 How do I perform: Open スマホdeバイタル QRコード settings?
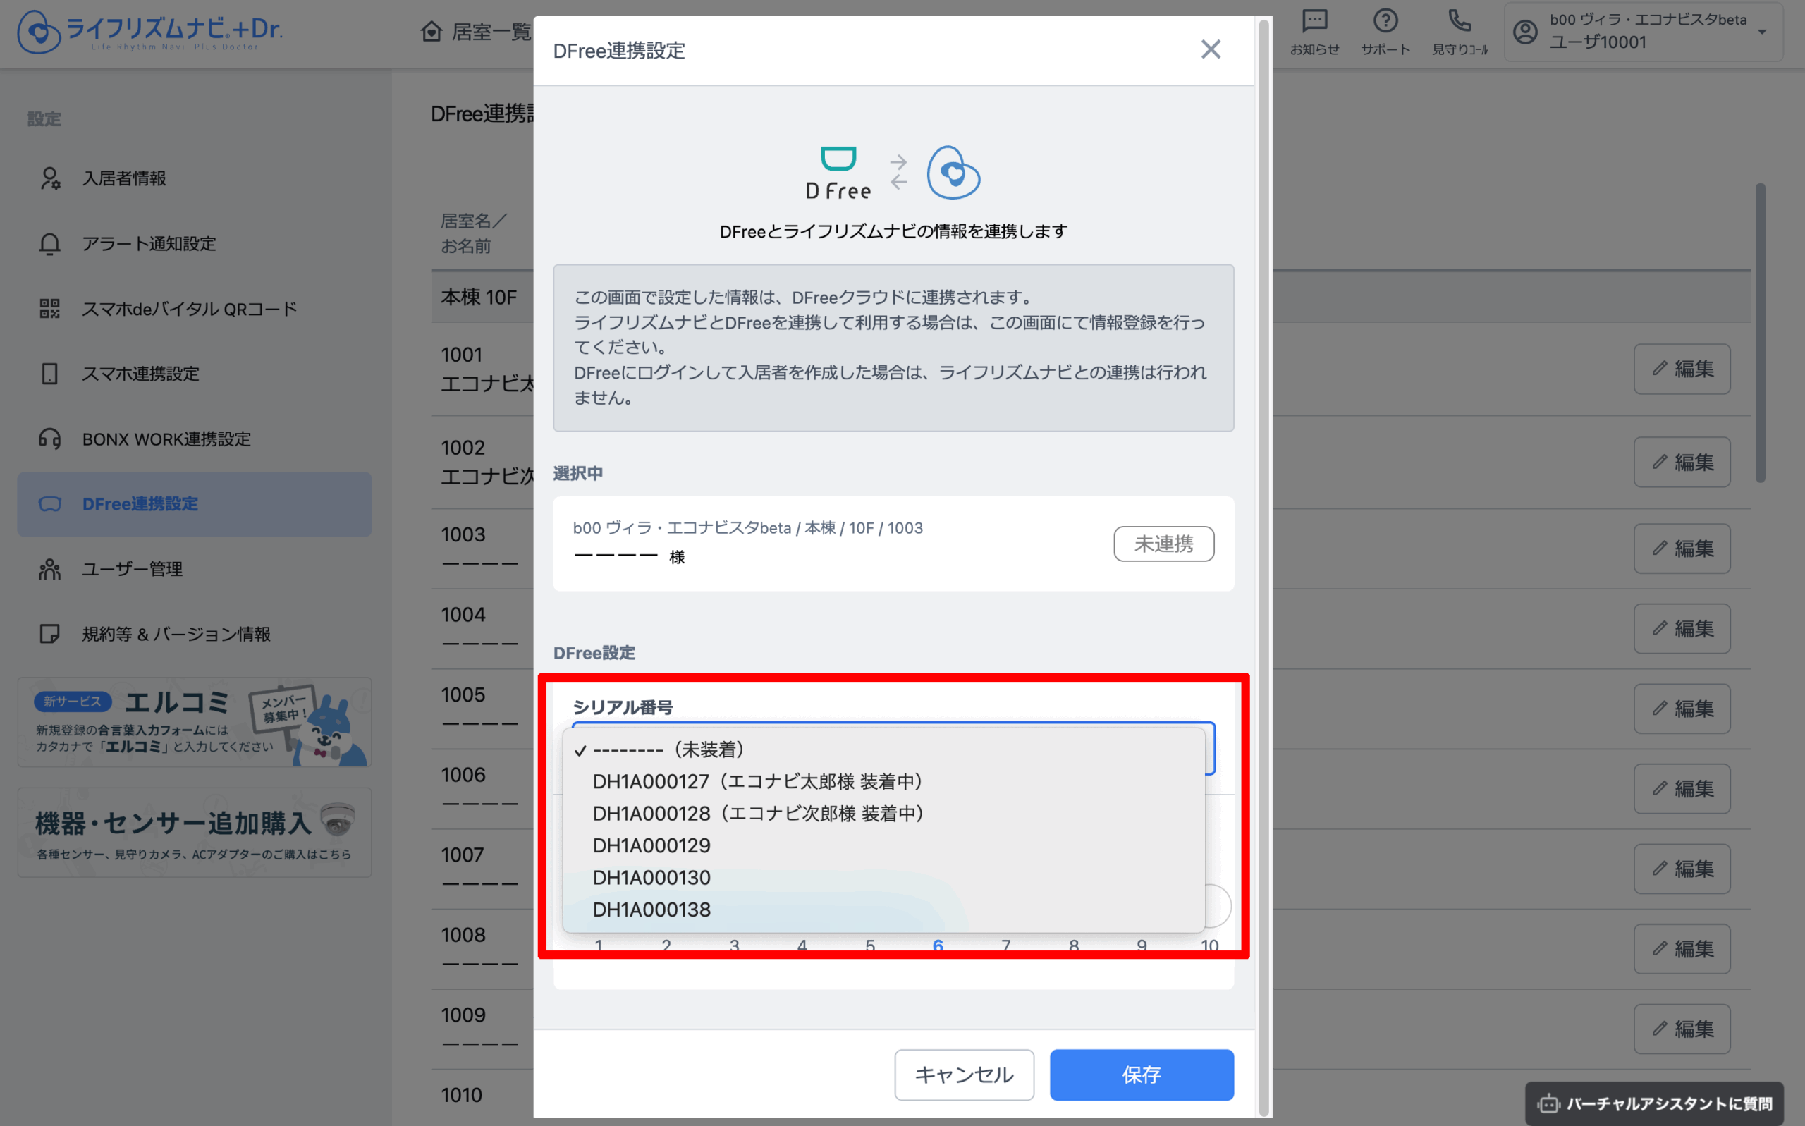(195, 308)
